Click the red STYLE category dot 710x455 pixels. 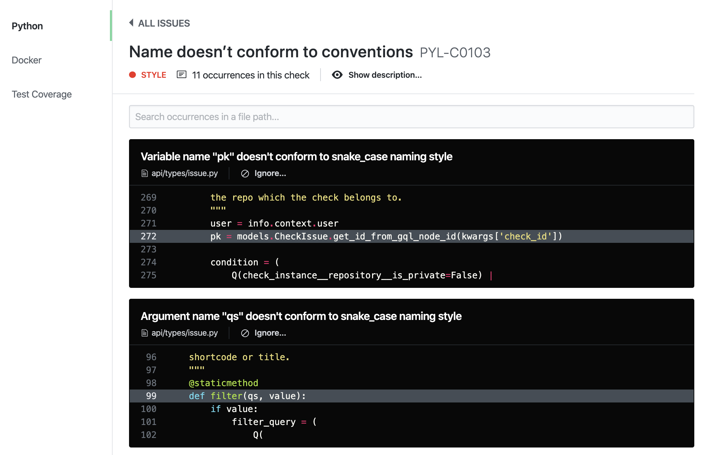[x=132, y=75]
